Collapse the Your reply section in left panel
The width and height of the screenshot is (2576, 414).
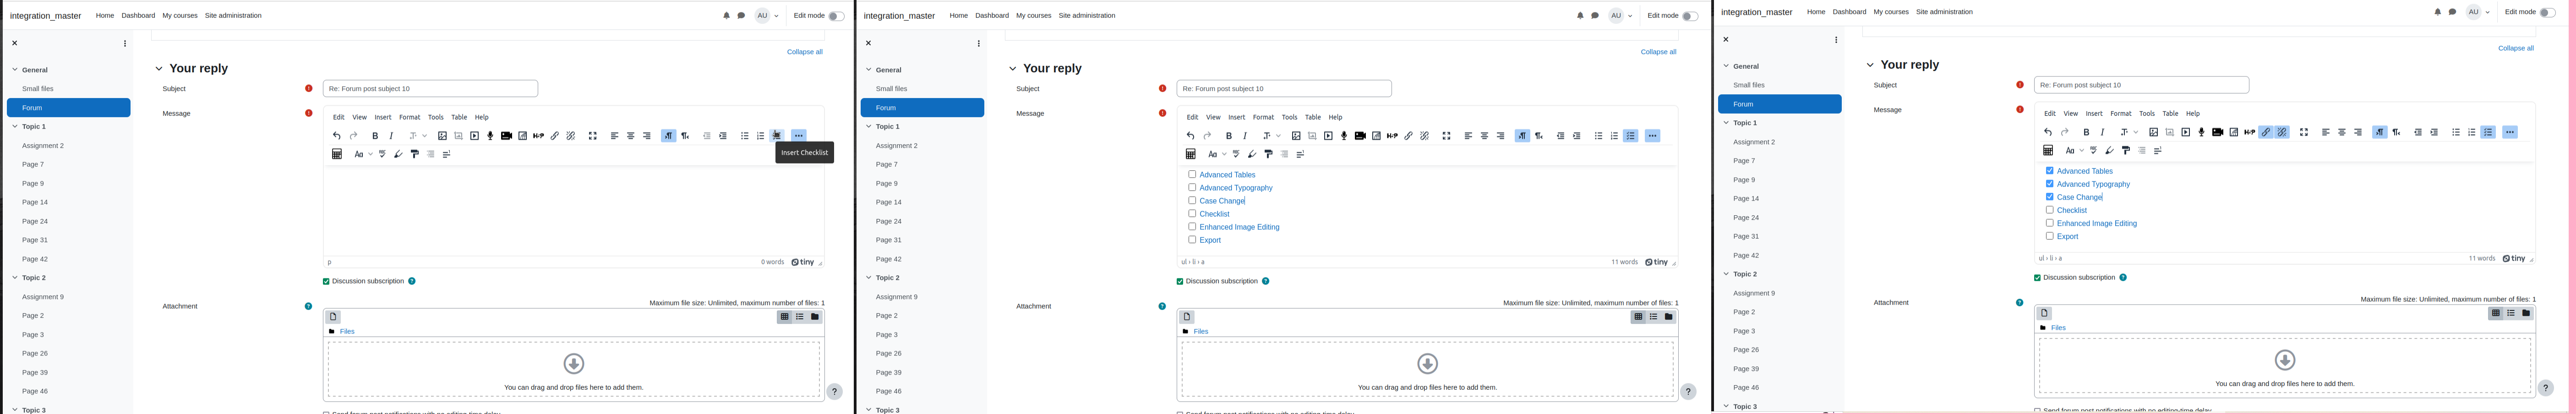coord(159,69)
